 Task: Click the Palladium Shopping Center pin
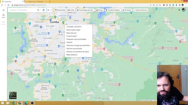[x=48, y=34]
